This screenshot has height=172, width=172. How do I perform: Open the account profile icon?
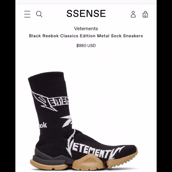point(133,14)
